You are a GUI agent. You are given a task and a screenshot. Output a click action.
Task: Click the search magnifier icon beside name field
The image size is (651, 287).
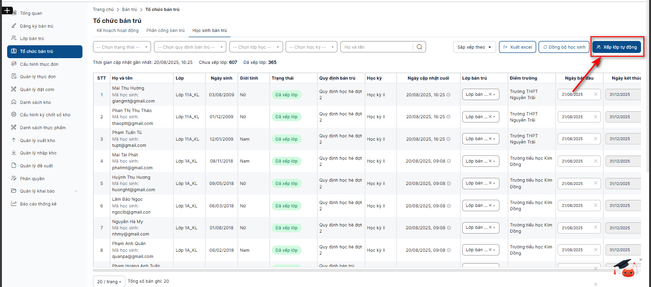pyautogui.click(x=419, y=47)
